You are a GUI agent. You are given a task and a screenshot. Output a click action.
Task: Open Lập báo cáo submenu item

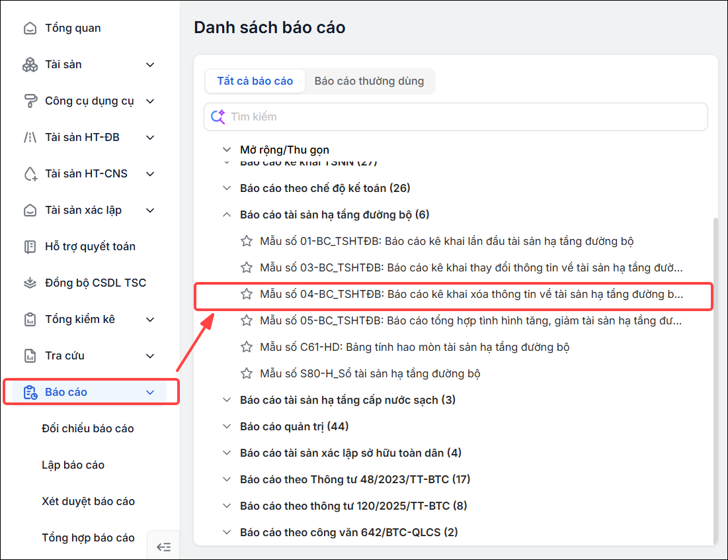pos(73,465)
